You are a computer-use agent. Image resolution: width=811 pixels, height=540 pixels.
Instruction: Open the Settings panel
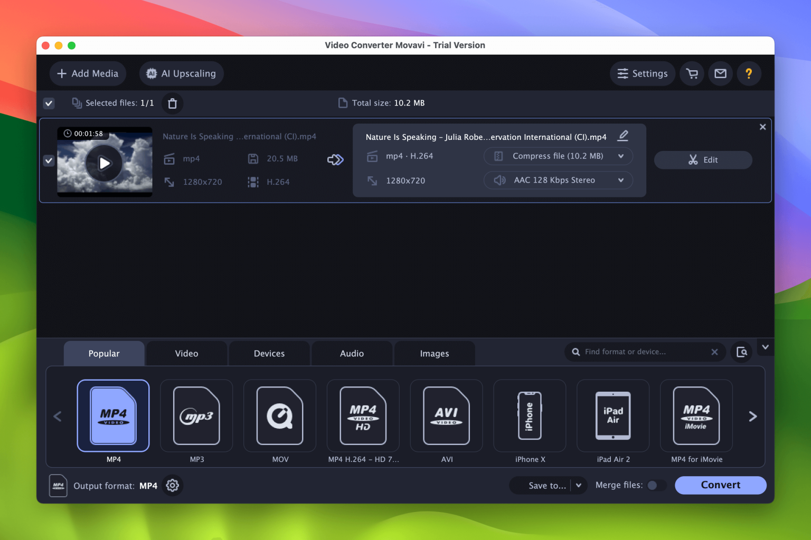[x=643, y=73]
